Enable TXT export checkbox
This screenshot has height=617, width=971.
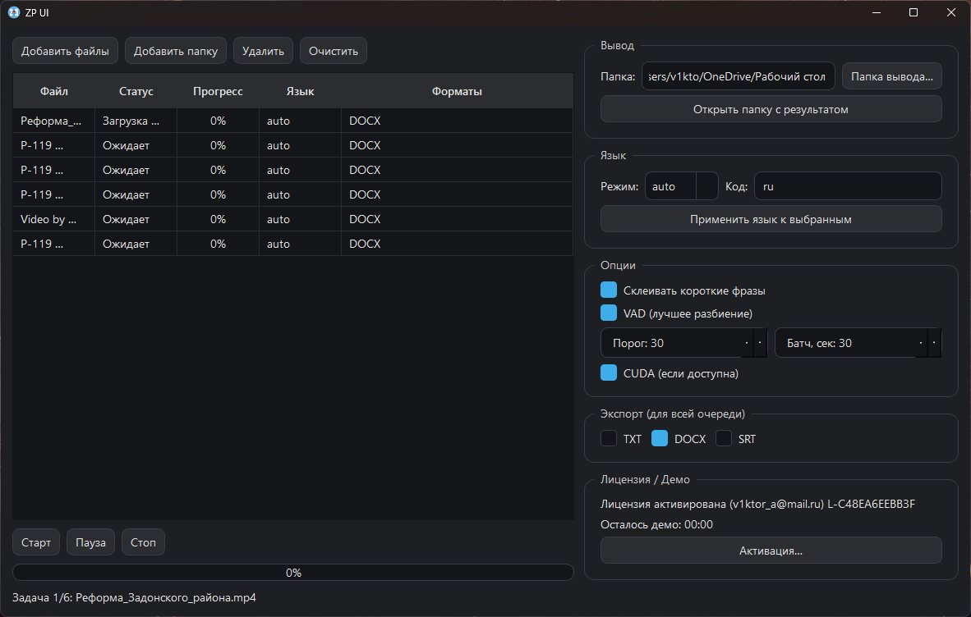click(609, 439)
